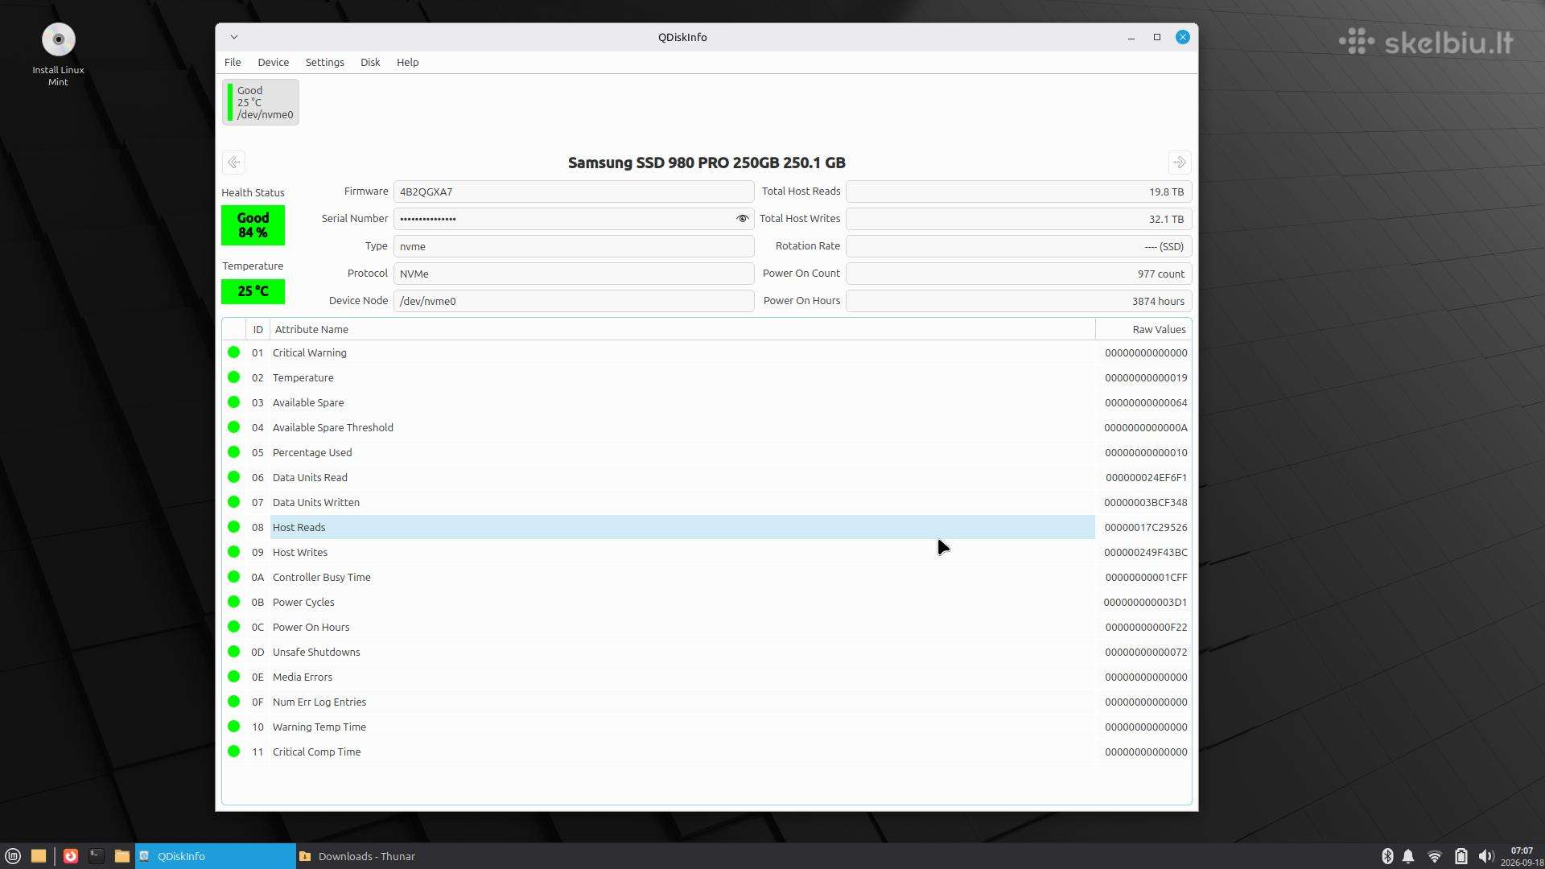The width and height of the screenshot is (1545, 869).
Task: Click raw value 00000003BCF348
Action: point(1145,502)
